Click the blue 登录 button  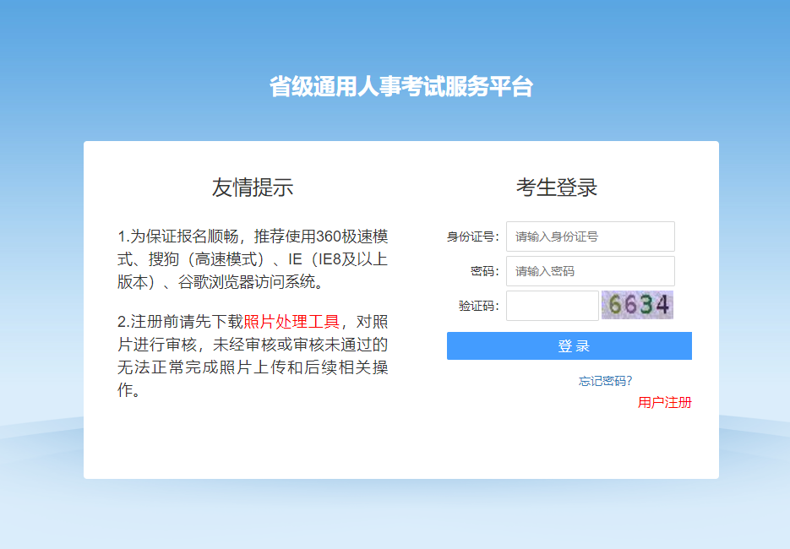point(569,345)
